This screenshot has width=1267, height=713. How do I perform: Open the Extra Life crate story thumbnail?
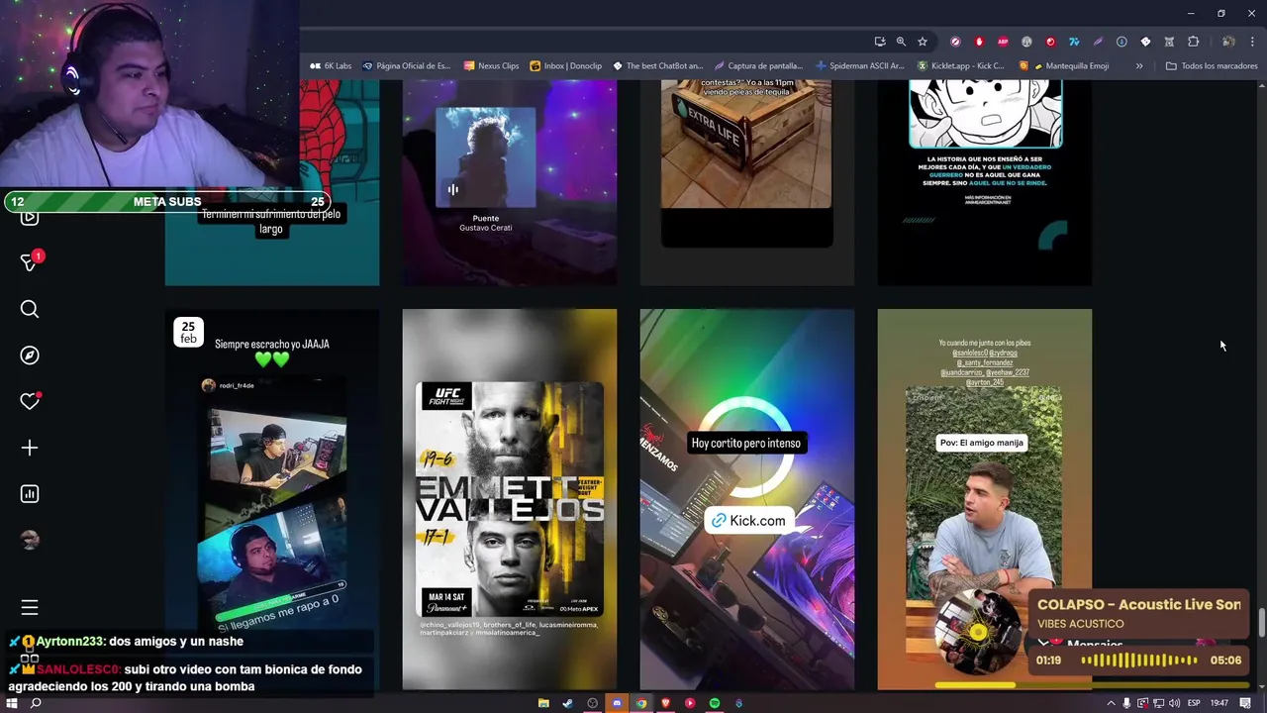pyautogui.click(x=747, y=183)
